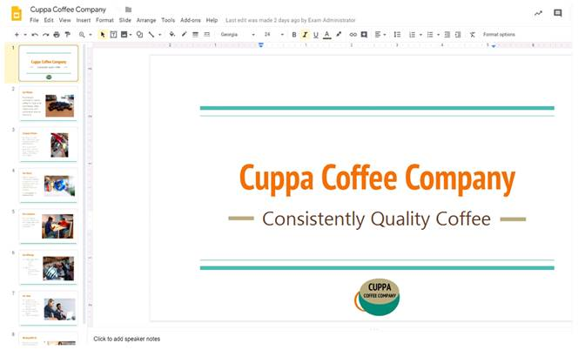Toggle Italic formatting
Screen dimensions: 585x350
pos(305,35)
